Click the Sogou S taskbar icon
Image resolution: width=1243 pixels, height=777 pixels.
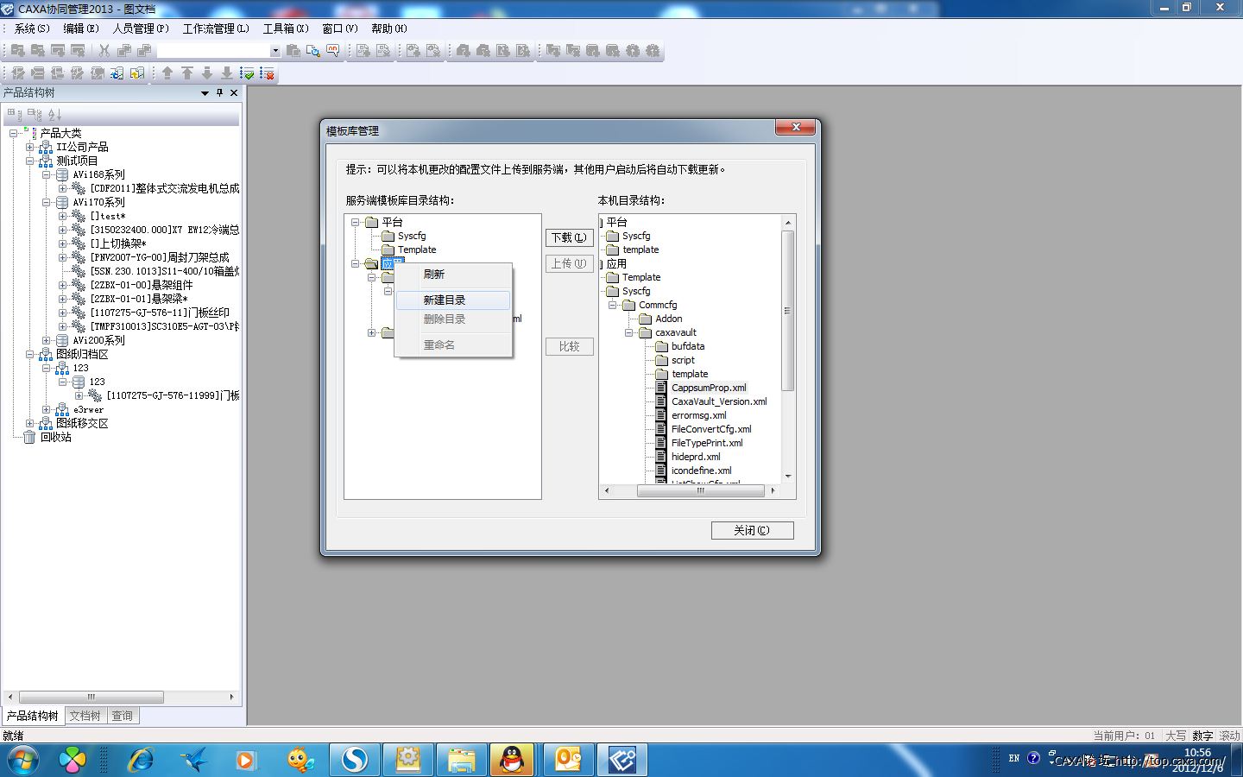[x=354, y=760]
